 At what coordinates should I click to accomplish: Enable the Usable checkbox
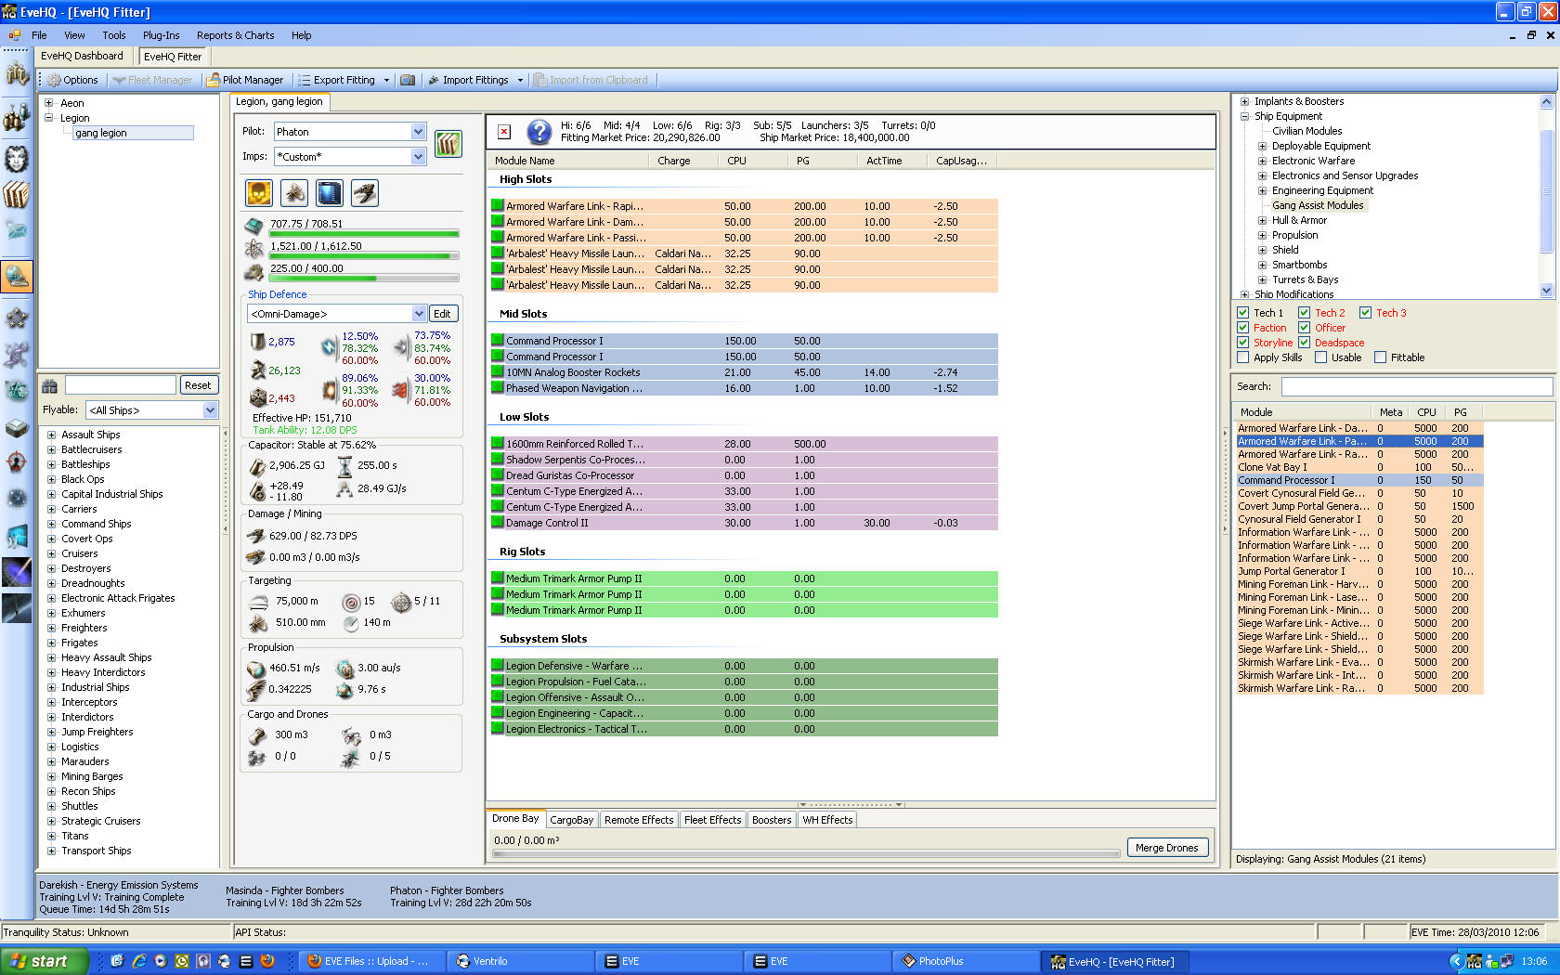click(1321, 357)
